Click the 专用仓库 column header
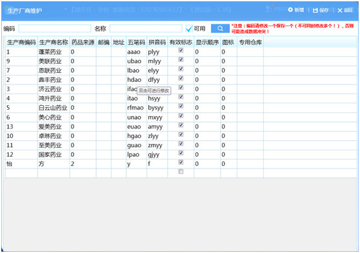 (x=250, y=42)
